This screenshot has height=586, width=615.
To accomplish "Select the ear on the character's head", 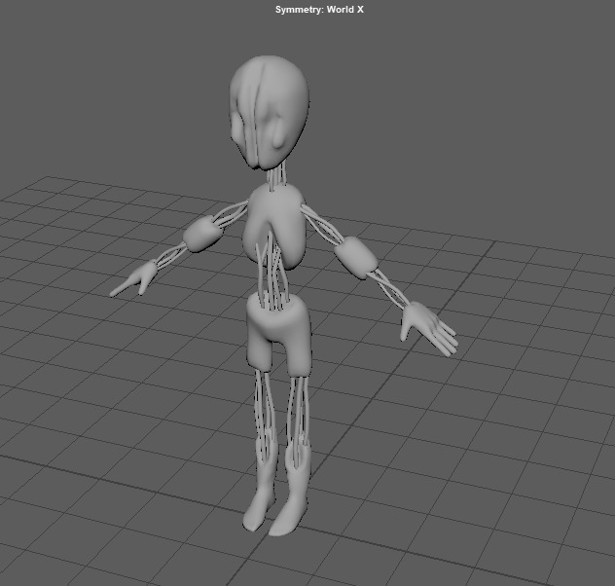I will pyautogui.click(x=278, y=133).
